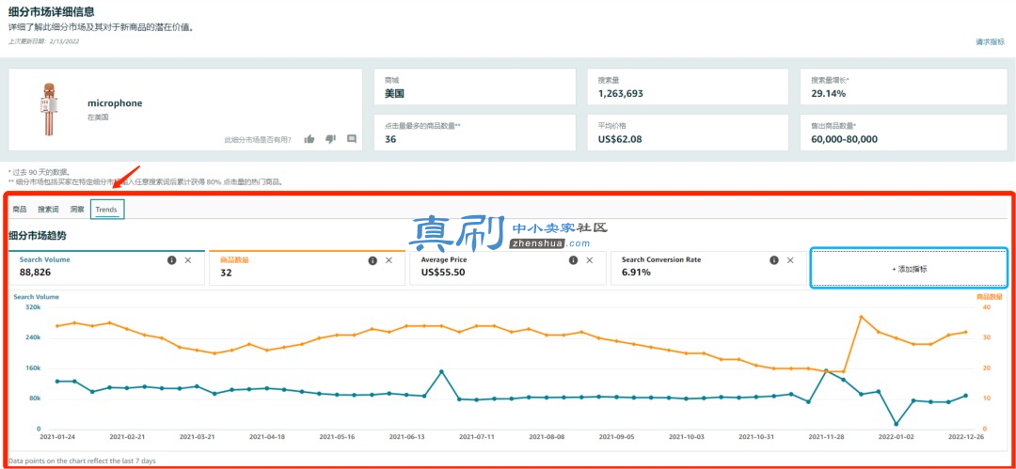This screenshot has width=1016, height=469.
Task: Show info for Average Price metric
Action: [574, 259]
